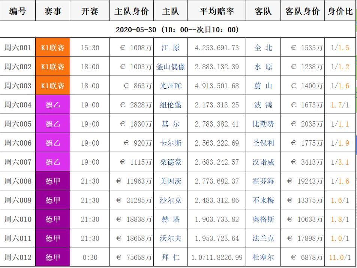Open the 拜仁 home team link

171,258
